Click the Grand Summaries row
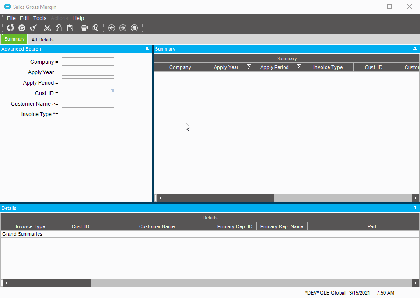Image resolution: width=420 pixels, height=298 pixels. pos(210,234)
